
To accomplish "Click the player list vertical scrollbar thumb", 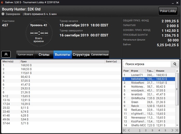I will point(177,89).
